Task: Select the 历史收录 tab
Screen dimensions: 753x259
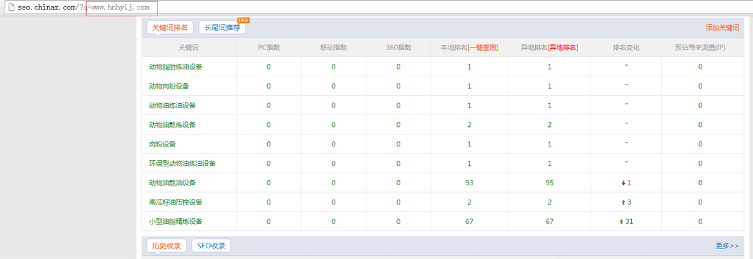Action: pyautogui.click(x=166, y=246)
